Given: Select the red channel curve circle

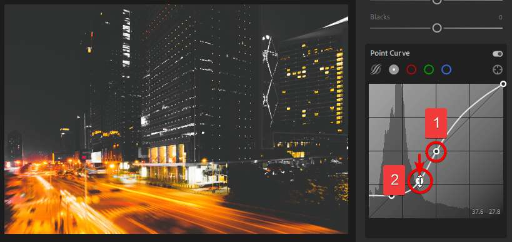Looking at the screenshot, I should click(x=411, y=69).
